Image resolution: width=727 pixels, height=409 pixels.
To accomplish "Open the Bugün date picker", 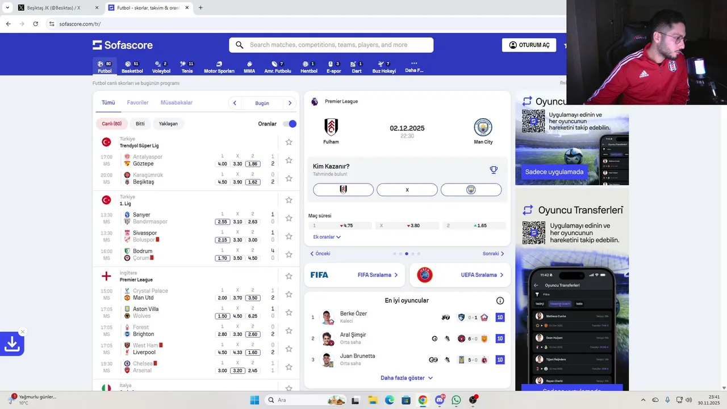I will click(x=262, y=103).
